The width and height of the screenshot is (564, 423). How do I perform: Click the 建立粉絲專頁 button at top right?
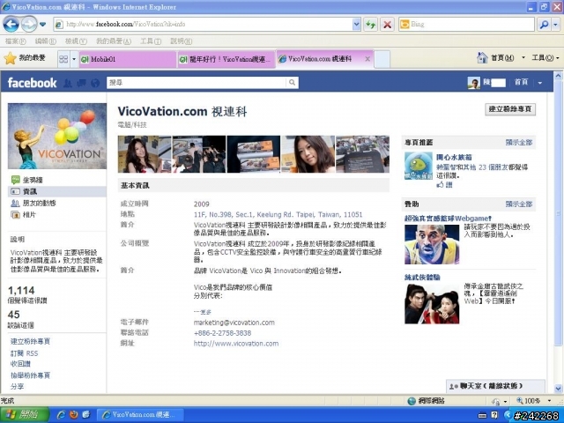coord(510,109)
